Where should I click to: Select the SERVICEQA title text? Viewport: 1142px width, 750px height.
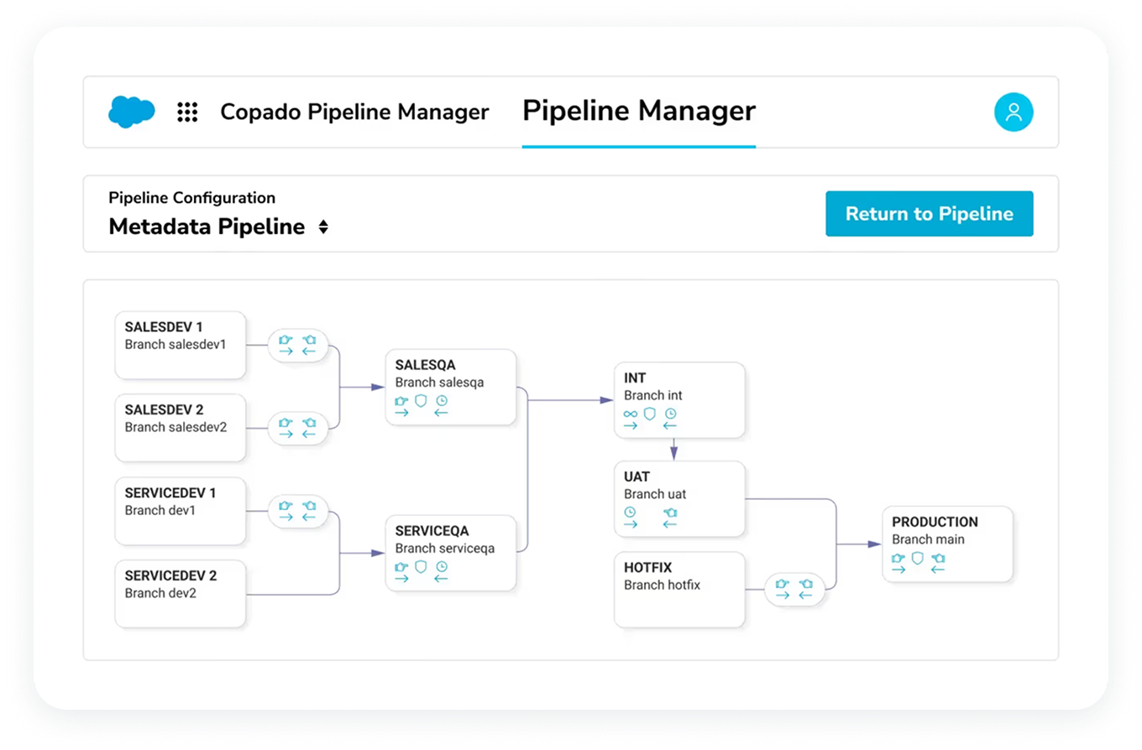coord(432,532)
